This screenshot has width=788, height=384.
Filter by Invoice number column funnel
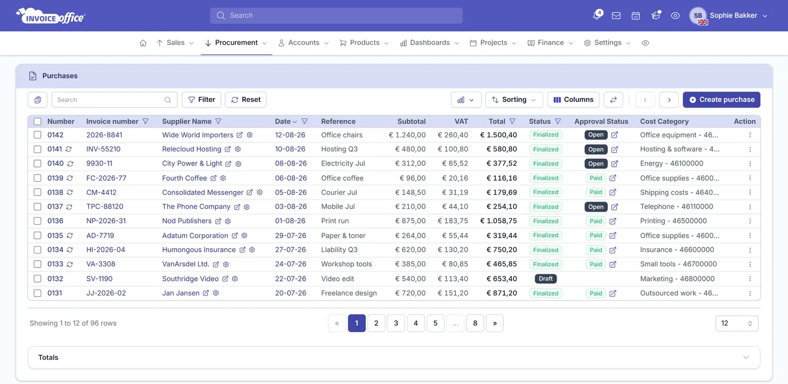click(146, 121)
